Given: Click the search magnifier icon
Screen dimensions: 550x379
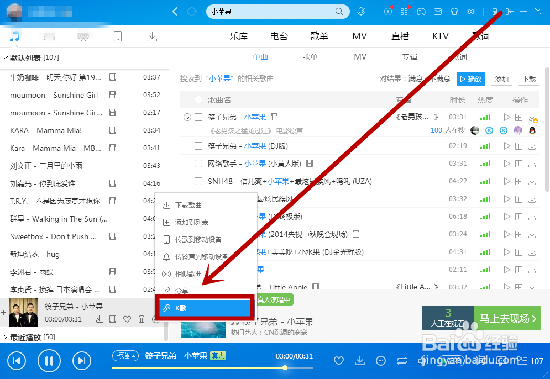Looking at the screenshot, I should pyautogui.click(x=339, y=12).
